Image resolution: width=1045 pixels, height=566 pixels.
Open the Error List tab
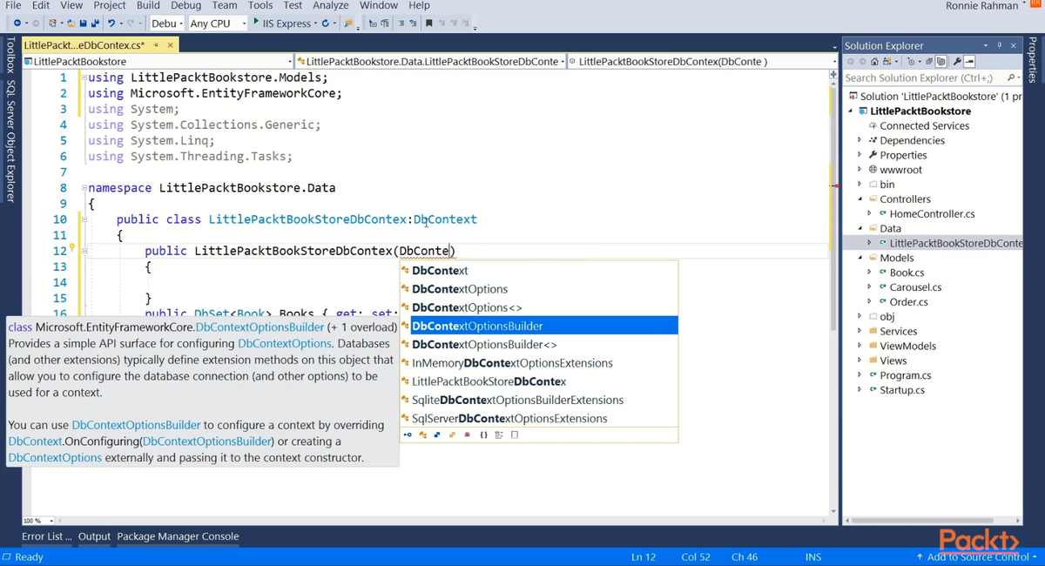point(47,536)
